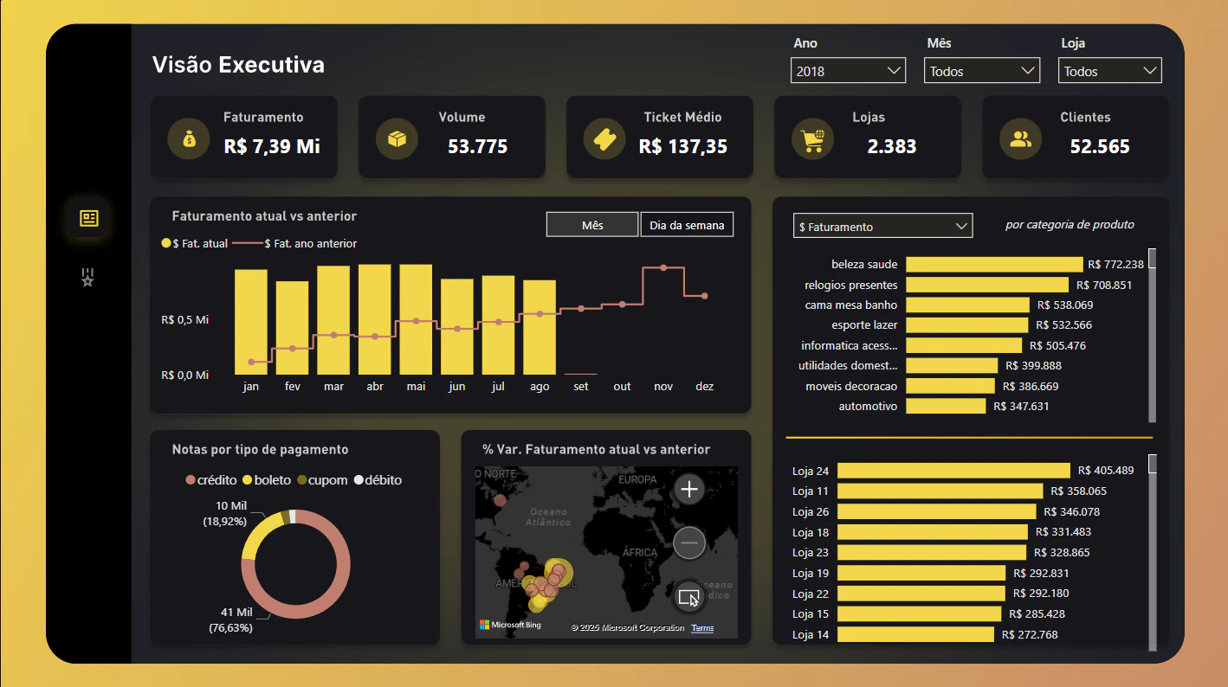
Task: Click the Ticket Médio ticket icon
Action: (x=604, y=138)
